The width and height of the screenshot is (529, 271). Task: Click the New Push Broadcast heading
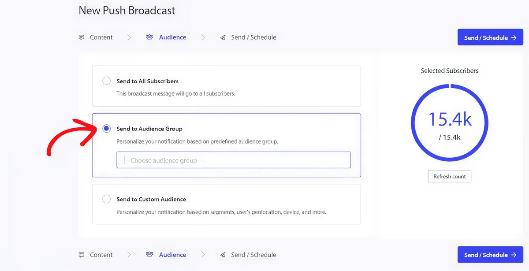(x=127, y=11)
